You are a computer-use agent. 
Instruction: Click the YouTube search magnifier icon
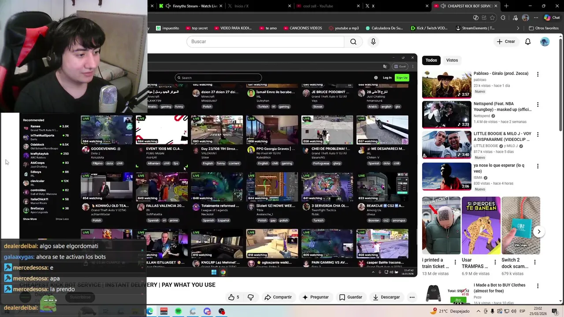click(x=353, y=41)
